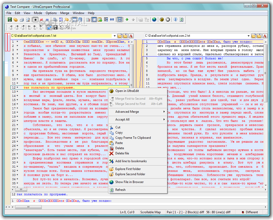Image resolution: width=273 pixels, height=220 pixels.
Task: Click the blue info icon in toolbar
Action: tap(175, 20)
